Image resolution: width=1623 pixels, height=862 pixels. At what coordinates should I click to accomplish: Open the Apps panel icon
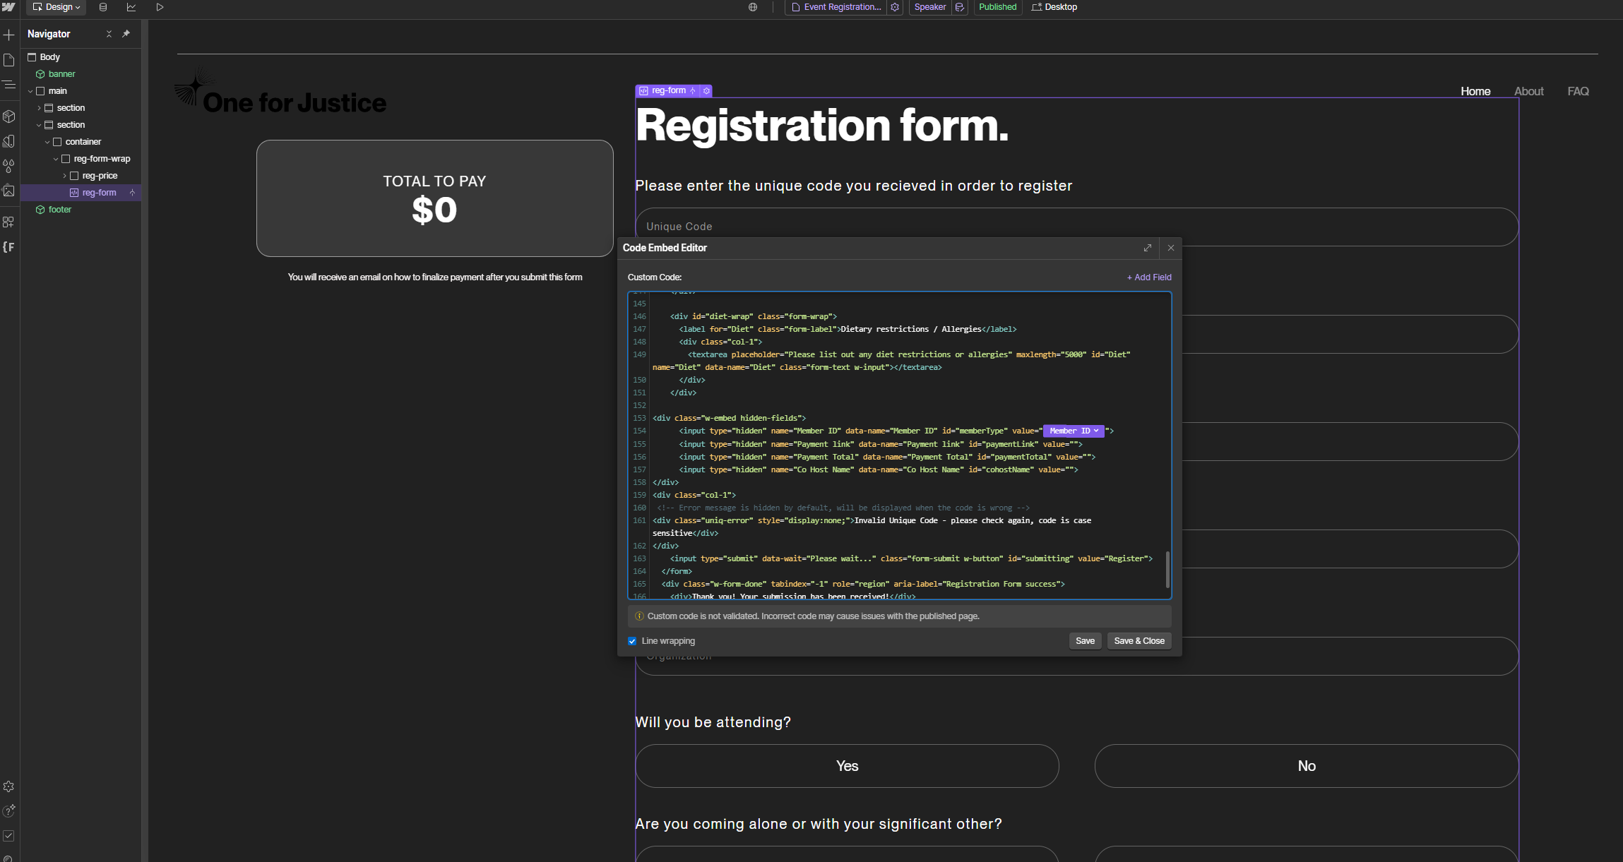[x=9, y=222]
